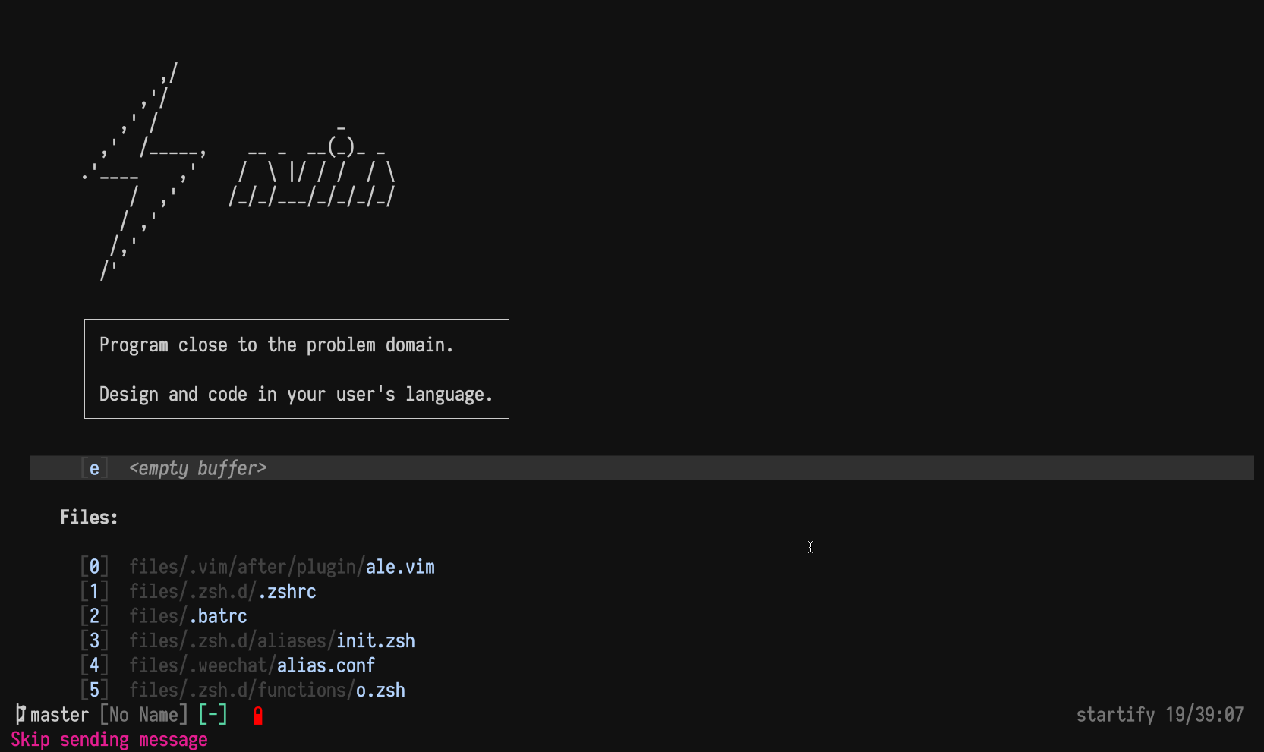The image size is (1264, 752).
Task: Click the lightning bolt ASCII art logo
Action: (143, 172)
